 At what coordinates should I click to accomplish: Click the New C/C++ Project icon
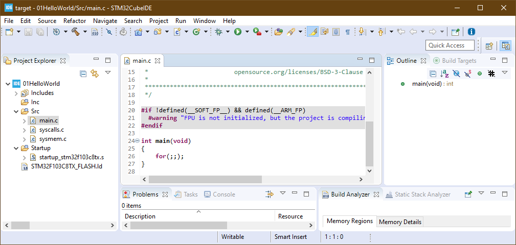click(x=138, y=32)
